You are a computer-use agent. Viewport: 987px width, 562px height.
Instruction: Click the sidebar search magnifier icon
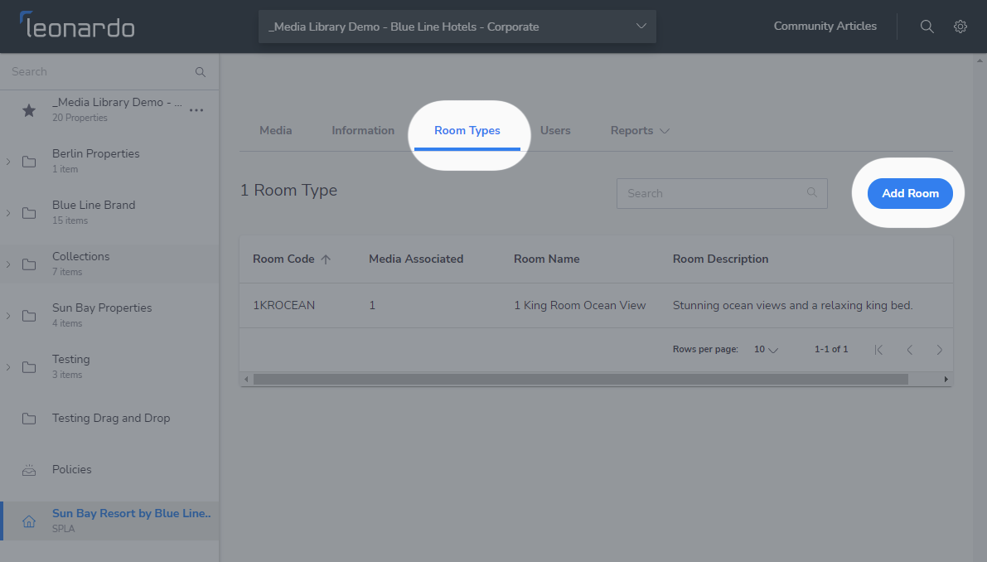201,72
